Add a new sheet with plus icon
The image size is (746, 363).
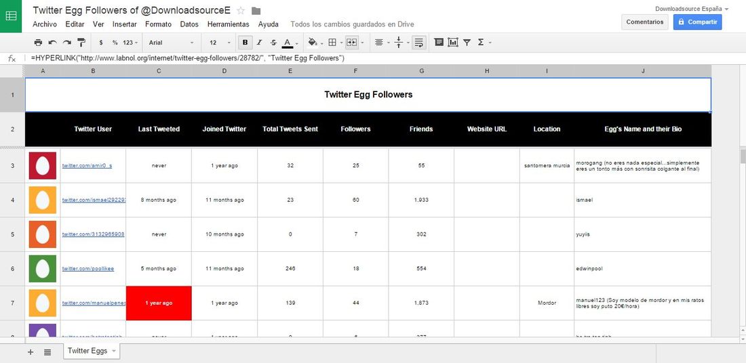coord(31,352)
